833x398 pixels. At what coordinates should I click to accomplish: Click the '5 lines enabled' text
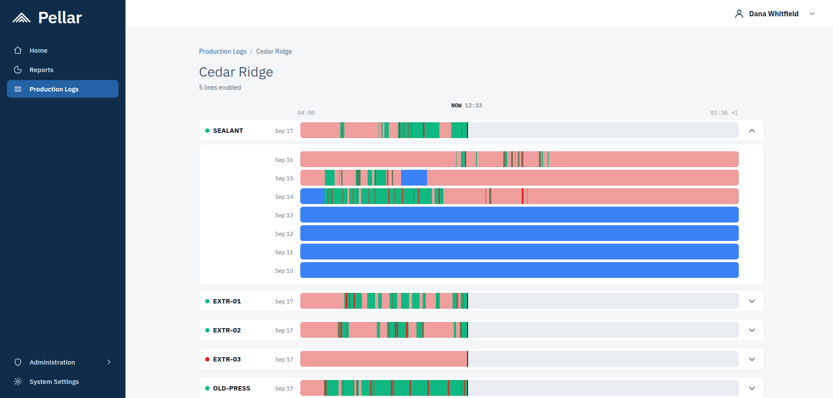pos(220,88)
